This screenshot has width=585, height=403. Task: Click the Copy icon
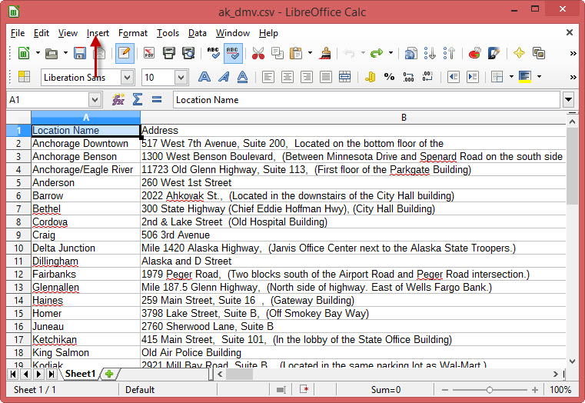(278, 53)
